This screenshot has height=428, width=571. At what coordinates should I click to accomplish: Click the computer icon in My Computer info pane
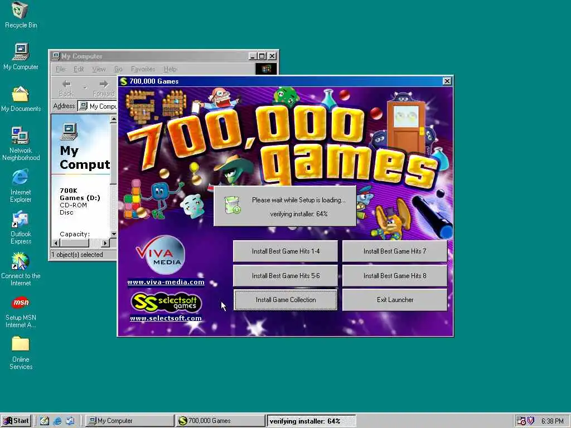(x=69, y=132)
